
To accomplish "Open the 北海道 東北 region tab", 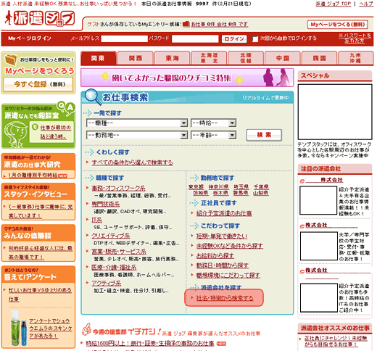I will click(209, 58).
